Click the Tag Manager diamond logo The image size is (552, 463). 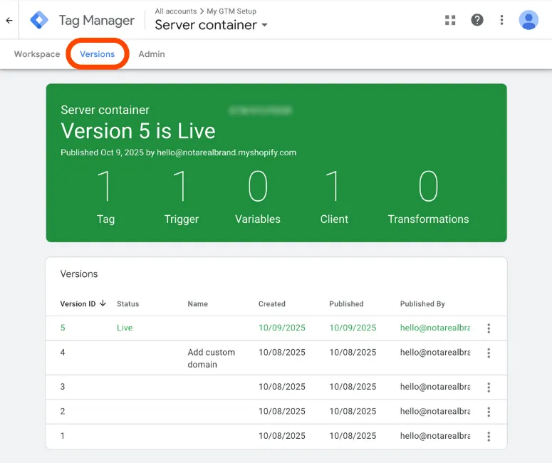(x=39, y=20)
